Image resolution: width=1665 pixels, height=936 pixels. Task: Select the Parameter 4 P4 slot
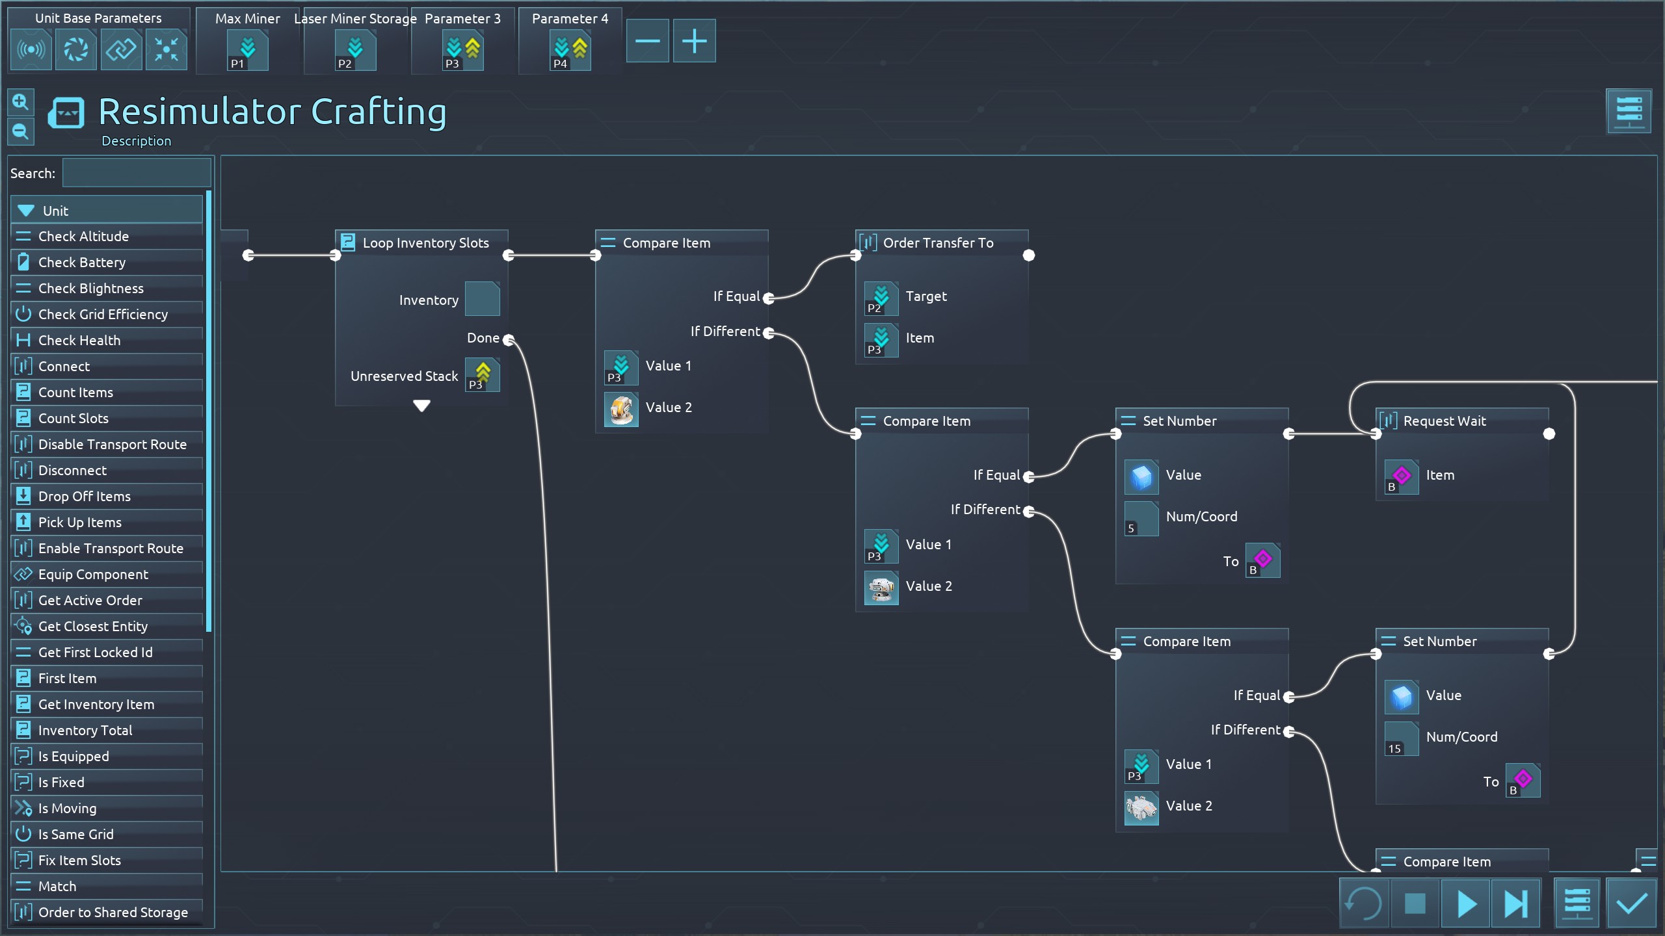[570, 51]
